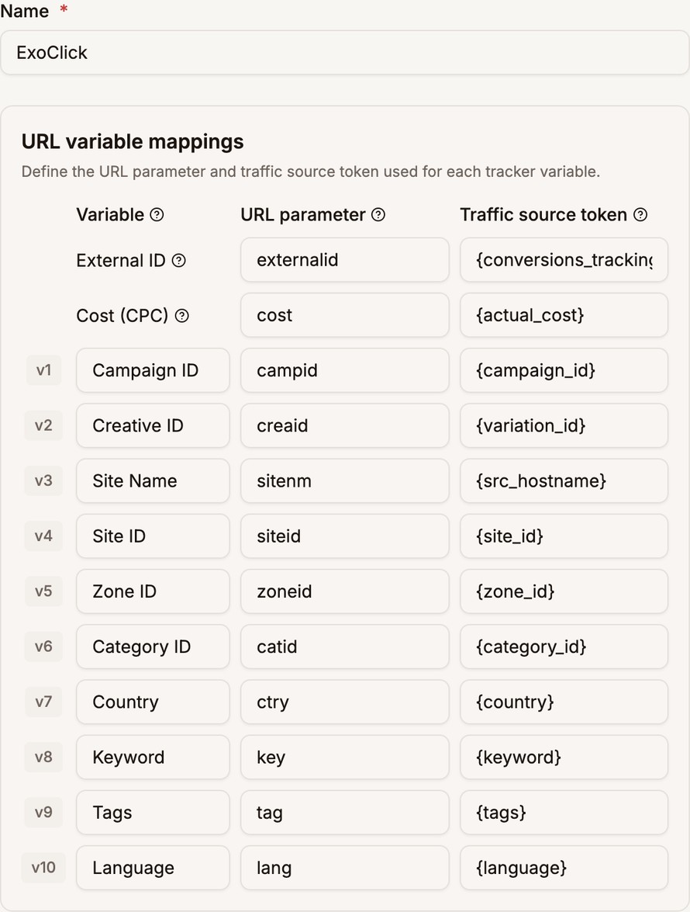
Task: Edit the key URL parameter field
Action: click(x=344, y=757)
